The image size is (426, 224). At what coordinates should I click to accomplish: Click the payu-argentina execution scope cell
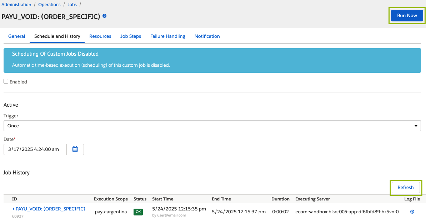[x=111, y=212]
